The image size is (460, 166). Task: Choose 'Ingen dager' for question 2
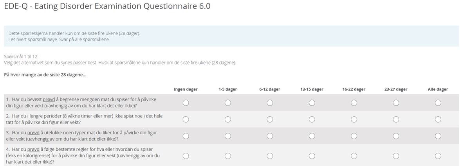tap(186, 119)
